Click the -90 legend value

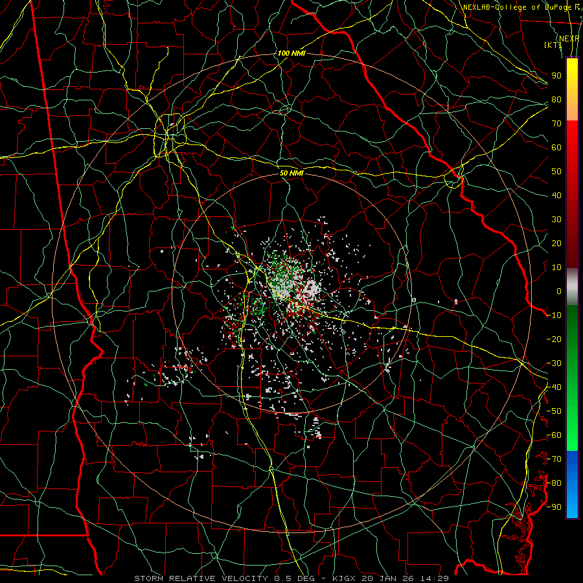[554, 507]
